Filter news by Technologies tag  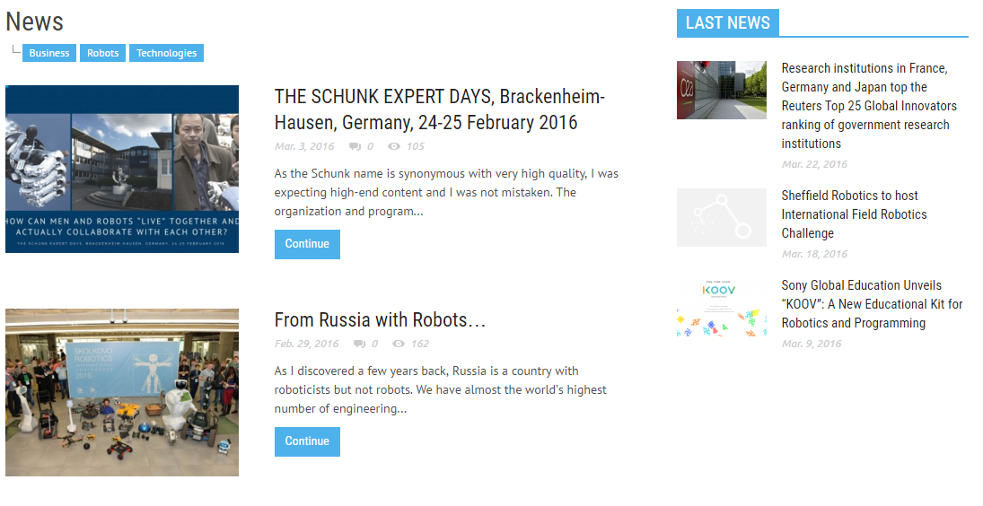coord(166,53)
